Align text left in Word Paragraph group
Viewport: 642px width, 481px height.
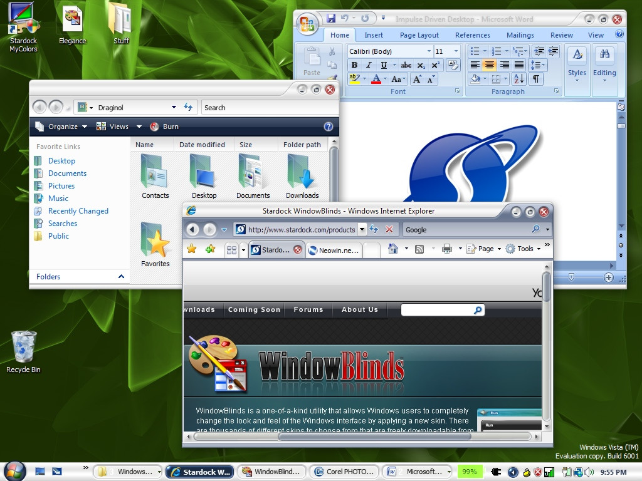pos(475,65)
